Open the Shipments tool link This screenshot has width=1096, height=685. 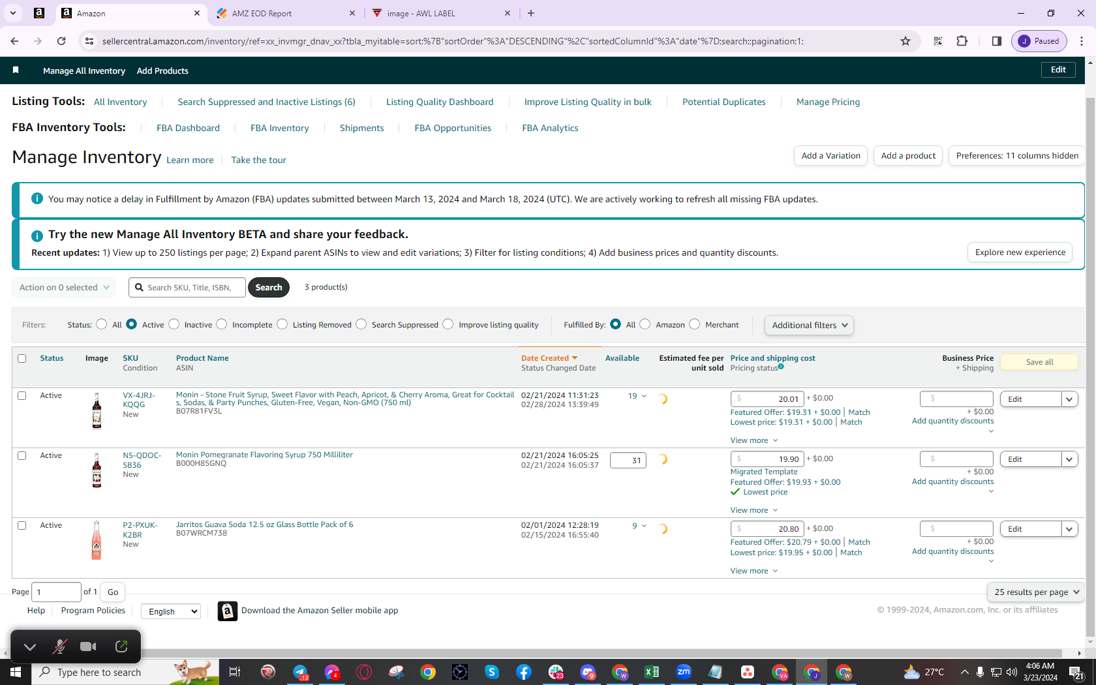coord(361,128)
